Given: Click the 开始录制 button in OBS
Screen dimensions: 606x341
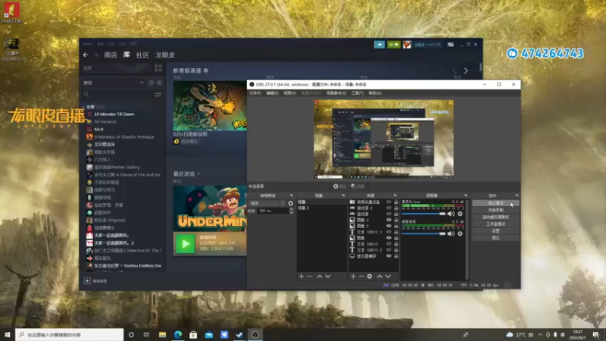Looking at the screenshot, I should [495, 210].
